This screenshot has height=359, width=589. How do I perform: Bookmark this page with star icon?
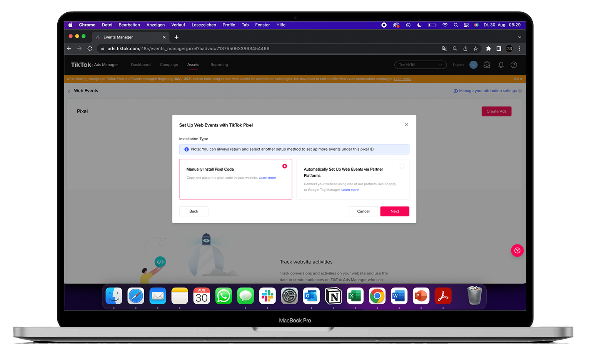(476, 48)
